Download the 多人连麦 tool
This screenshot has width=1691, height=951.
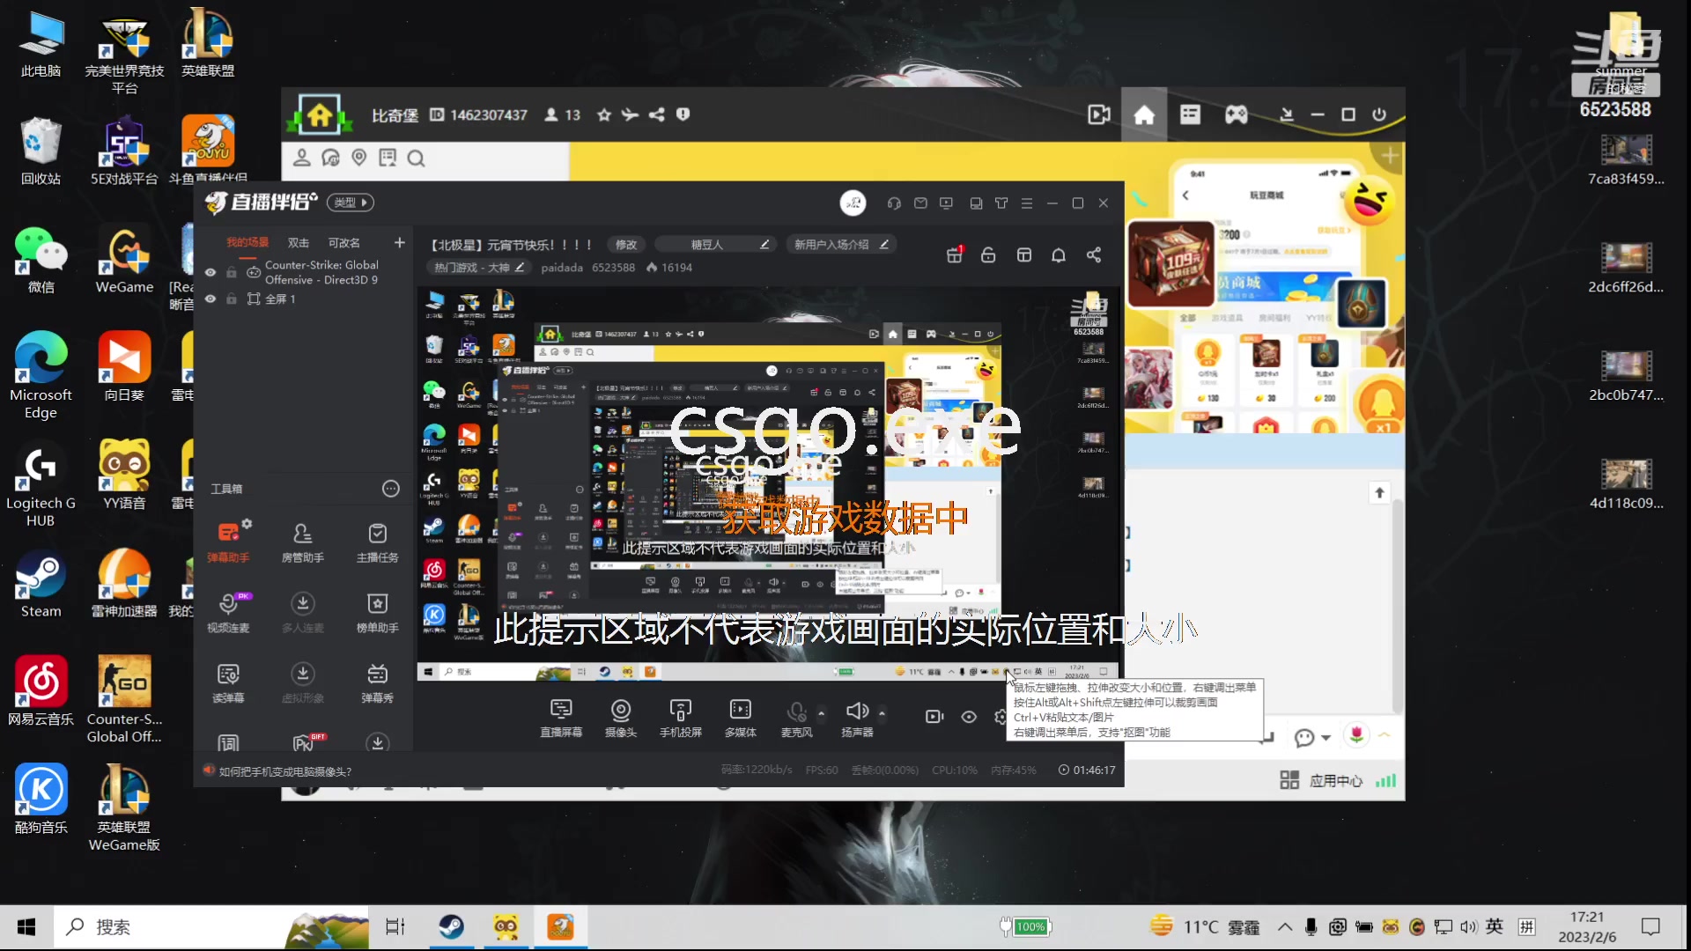(x=302, y=611)
